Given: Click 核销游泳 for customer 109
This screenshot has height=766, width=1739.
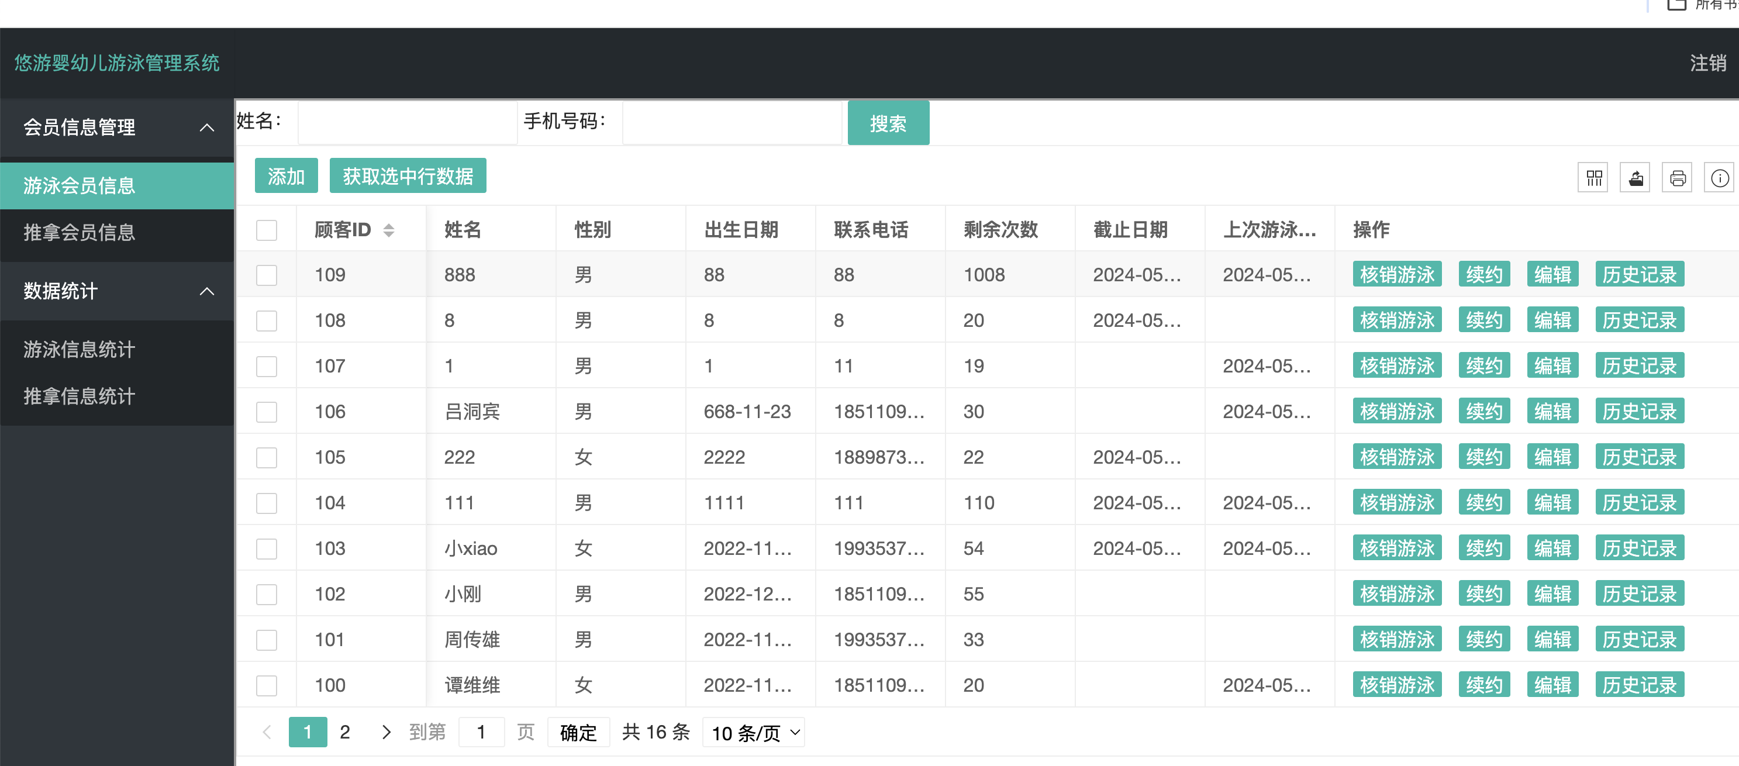Looking at the screenshot, I should [1397, 275].
